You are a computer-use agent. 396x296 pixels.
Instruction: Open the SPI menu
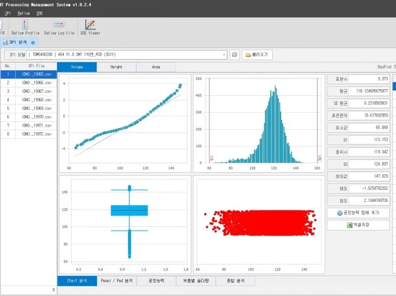pyautogui.click(x=8, y=12)
